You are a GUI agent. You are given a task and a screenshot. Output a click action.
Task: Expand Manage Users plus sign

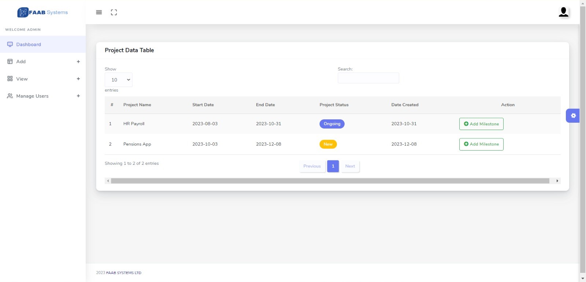[78, 96]
